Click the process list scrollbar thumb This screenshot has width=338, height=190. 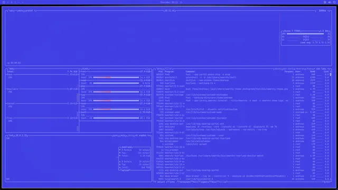[x=331, y=74]
